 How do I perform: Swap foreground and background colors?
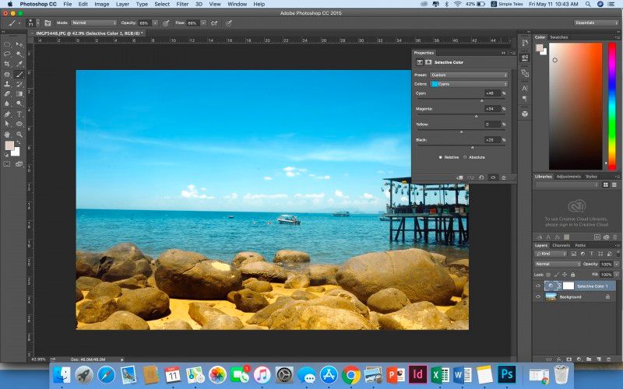(19, 142)
